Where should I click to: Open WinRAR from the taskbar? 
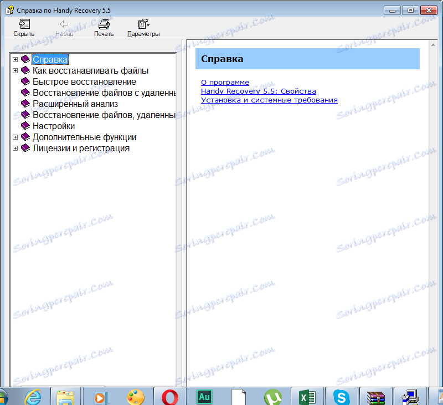coord(376,398)
